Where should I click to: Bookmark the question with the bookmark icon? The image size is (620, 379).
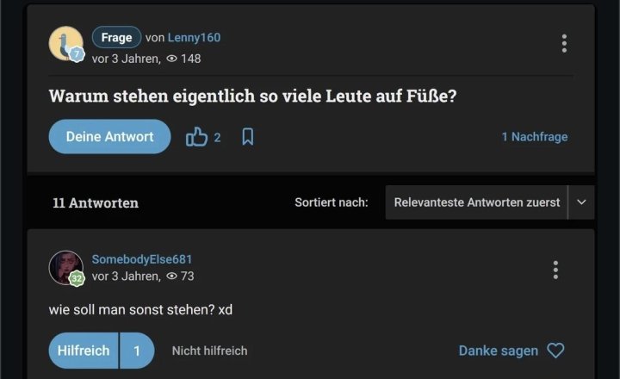(247, 137)
